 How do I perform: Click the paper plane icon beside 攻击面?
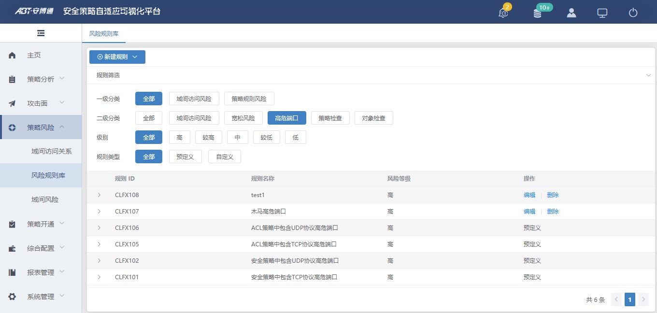click(13, 103)
